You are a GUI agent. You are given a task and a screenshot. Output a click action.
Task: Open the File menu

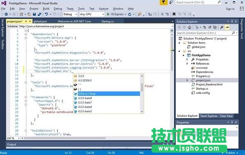[3, 9]
